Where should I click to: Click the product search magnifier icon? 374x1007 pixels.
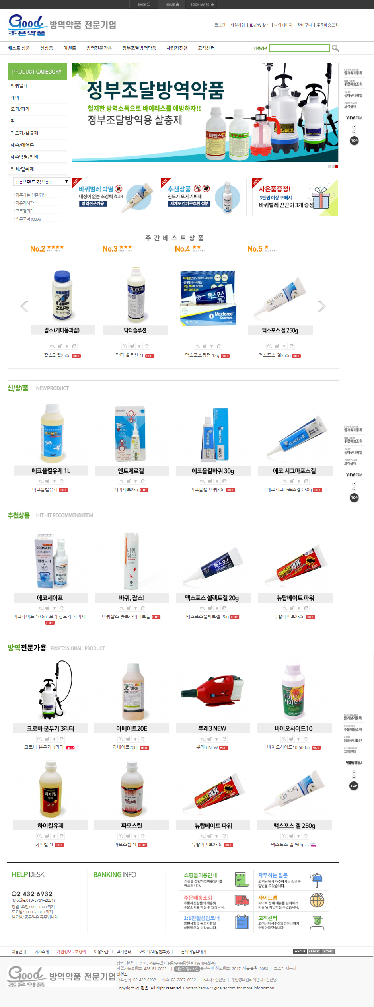pyautogui.click(x=335, y=48)
